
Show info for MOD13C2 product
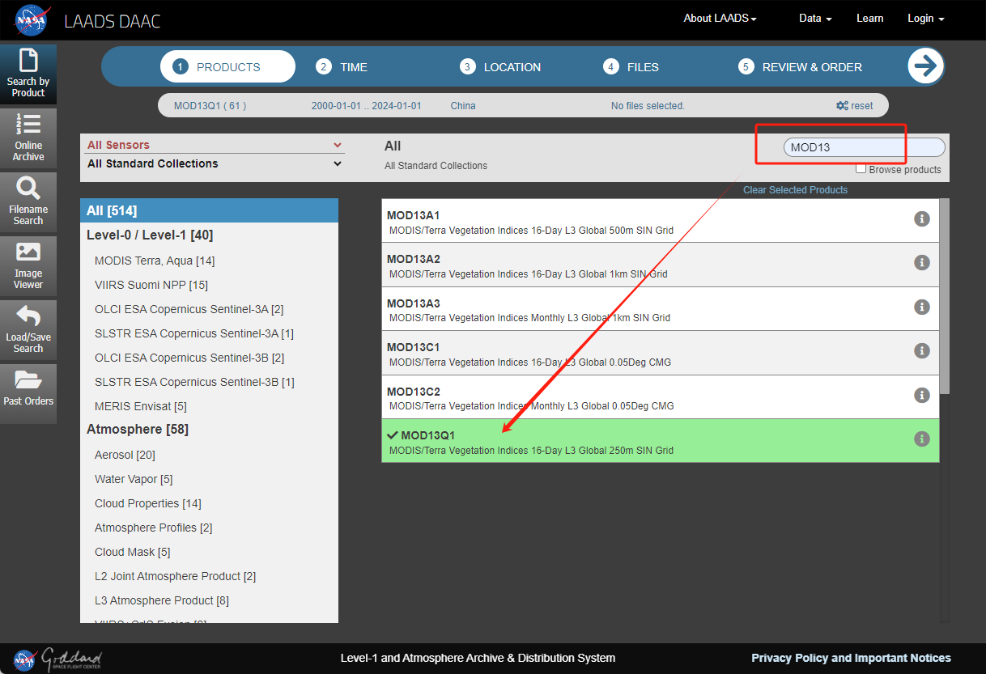[921, 395]
